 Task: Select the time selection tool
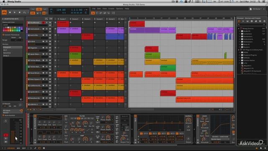97,13
